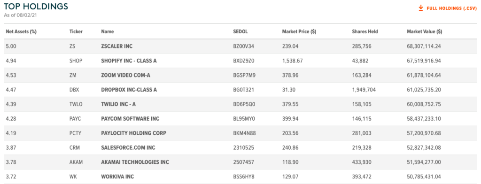Select the Market Value ($) column header
481x184 pixels.
click(425, 31)
